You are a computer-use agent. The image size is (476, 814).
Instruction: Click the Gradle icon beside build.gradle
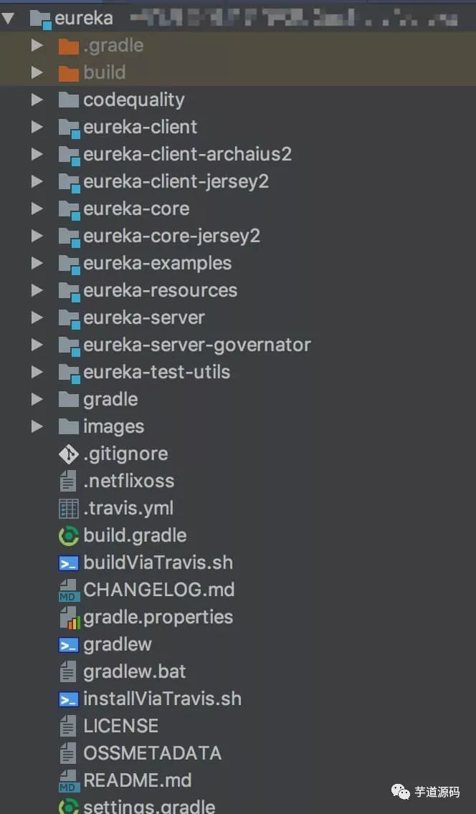click(69, 536)
